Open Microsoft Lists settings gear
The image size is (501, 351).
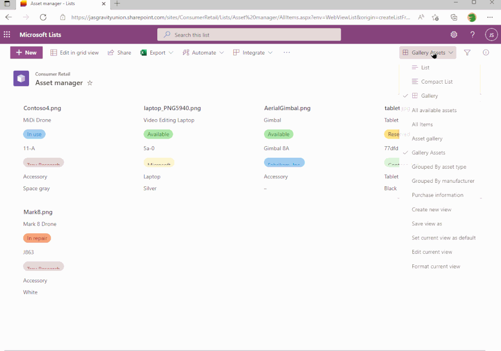click(454, 35)
